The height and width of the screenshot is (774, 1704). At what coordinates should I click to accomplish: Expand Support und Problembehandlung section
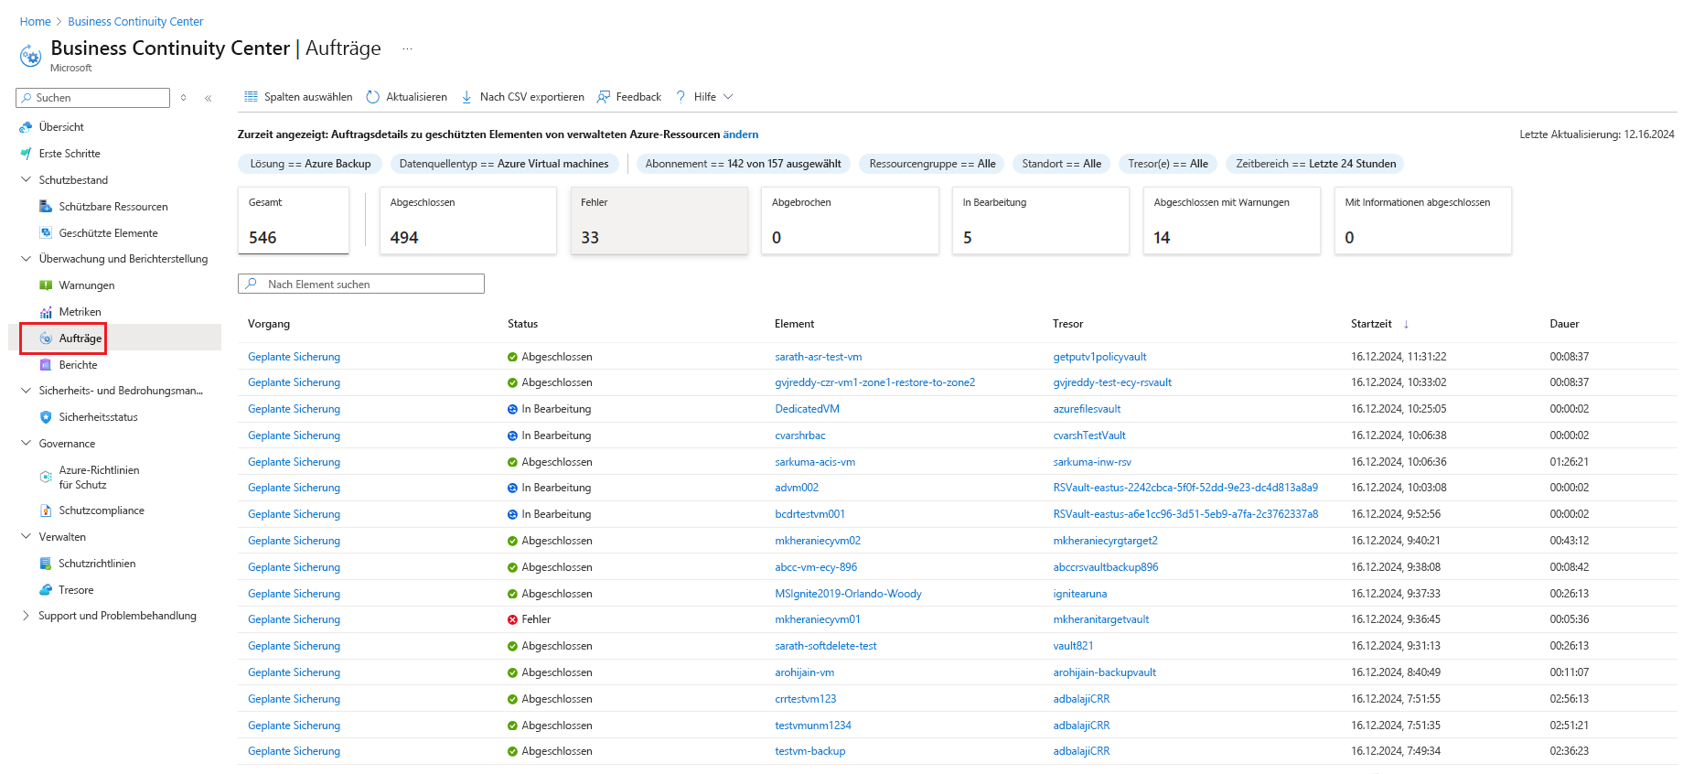coord(26,616)
